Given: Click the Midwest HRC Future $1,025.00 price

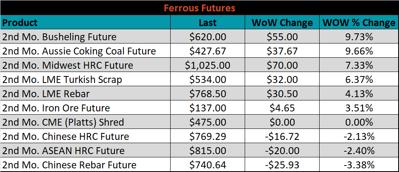Looking at the screenshot, I should (208, 65).
